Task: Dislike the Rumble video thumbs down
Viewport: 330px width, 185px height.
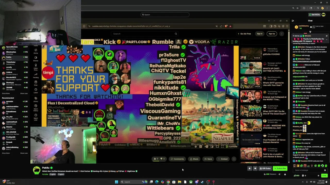Action: click(163, 159)
